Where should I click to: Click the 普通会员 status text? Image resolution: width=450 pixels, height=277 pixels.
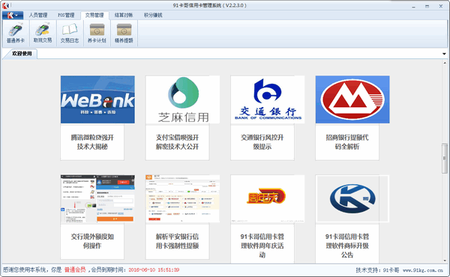[75, 270]
